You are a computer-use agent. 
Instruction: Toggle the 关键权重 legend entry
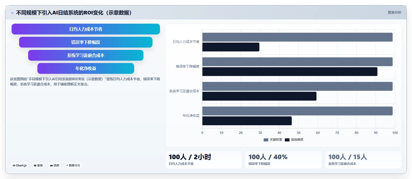[273, 140]
